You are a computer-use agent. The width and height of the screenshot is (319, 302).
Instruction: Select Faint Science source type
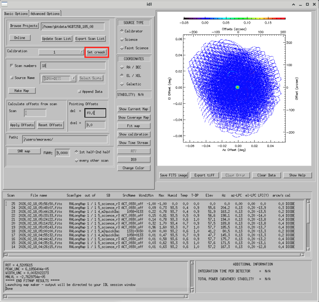point(122,48)
